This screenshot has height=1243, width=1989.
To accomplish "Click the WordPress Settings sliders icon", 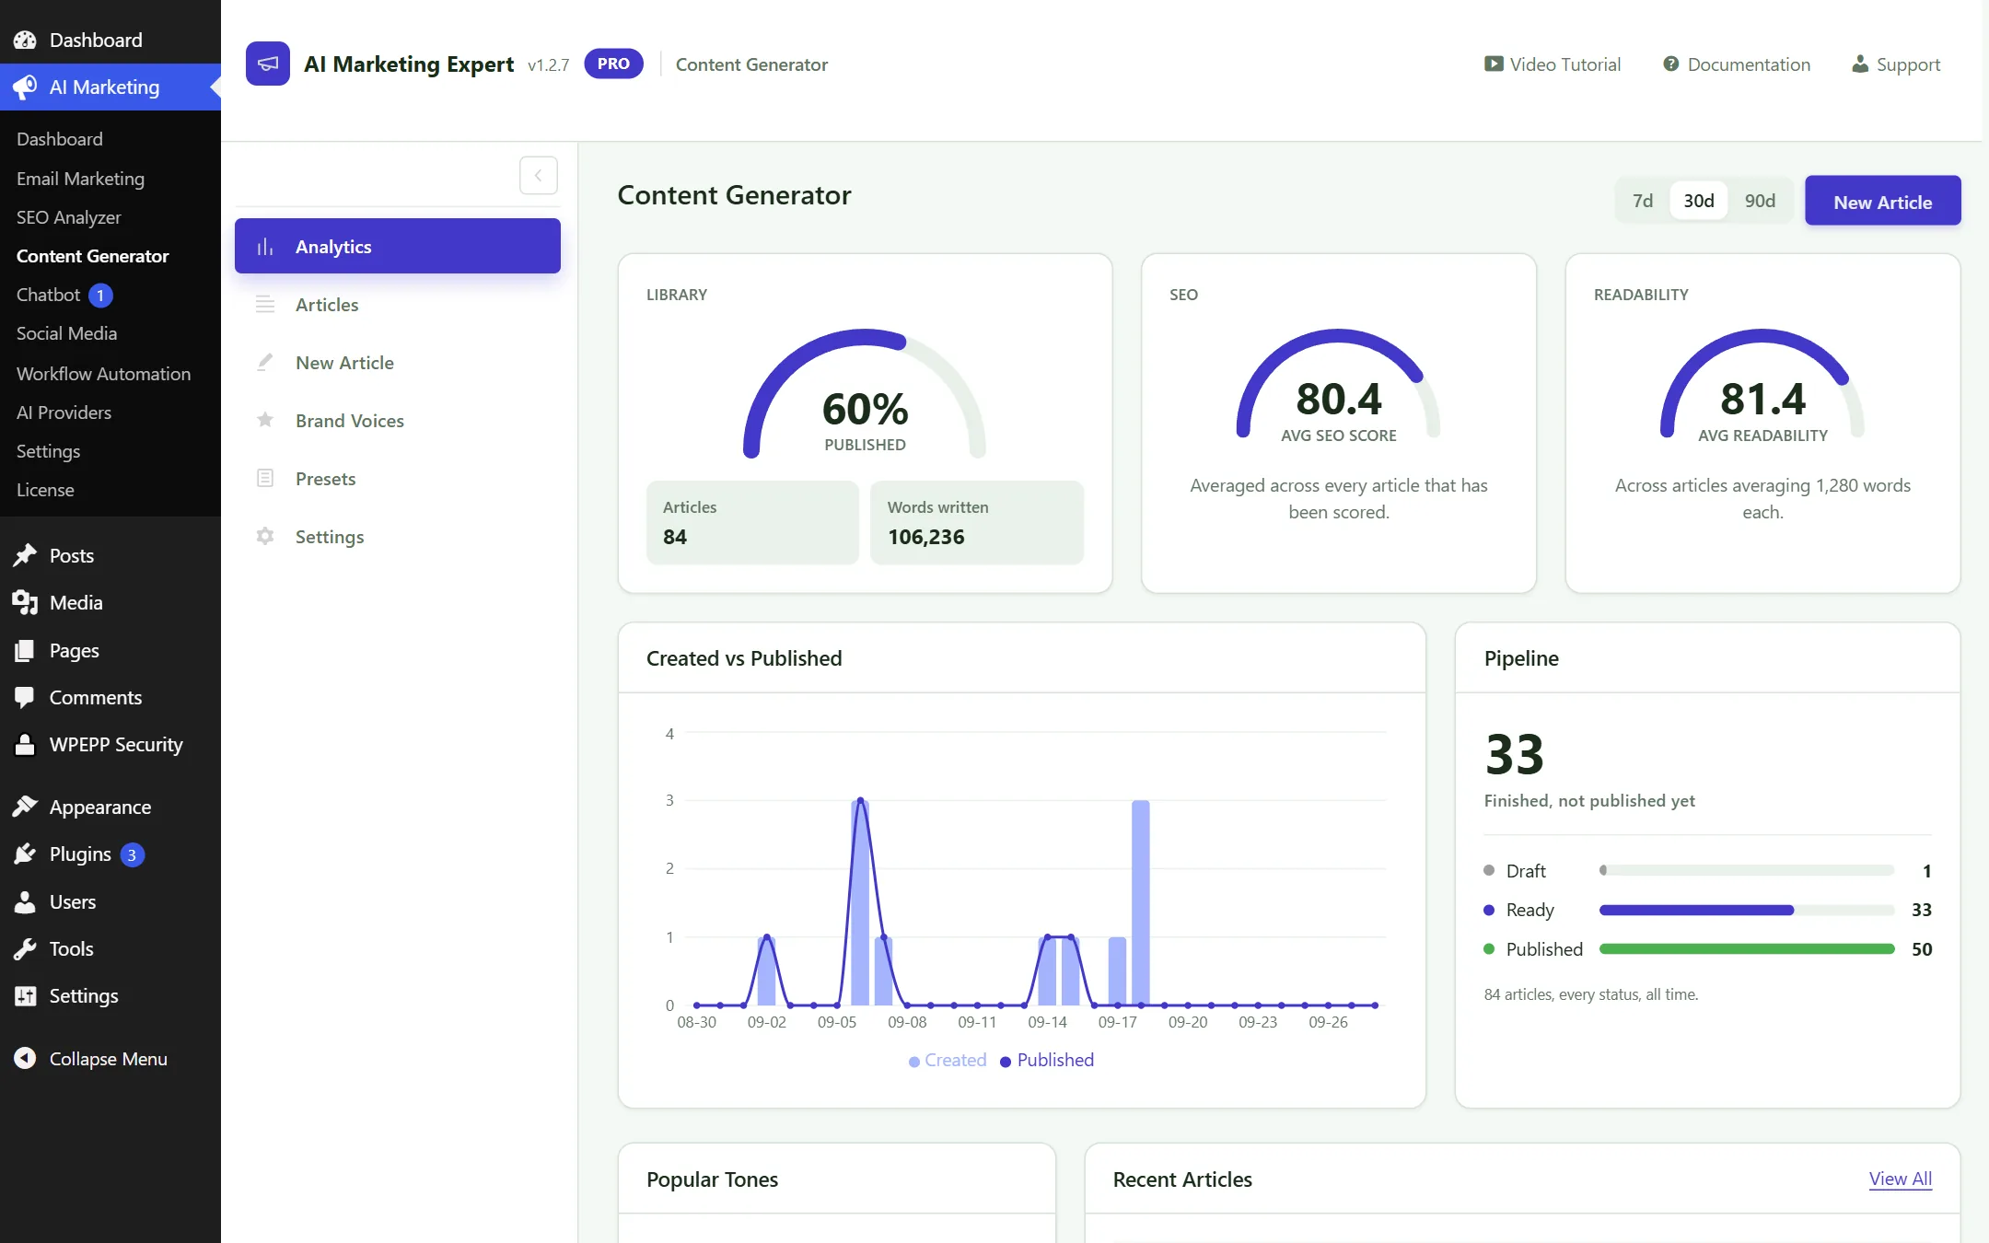I will coord(25,995).
